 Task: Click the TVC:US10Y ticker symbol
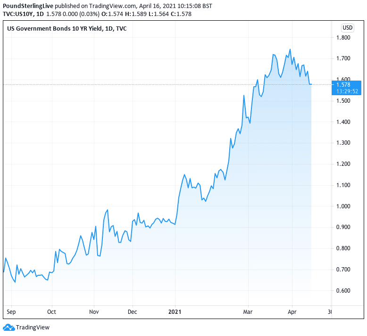(x=19, y=14)
